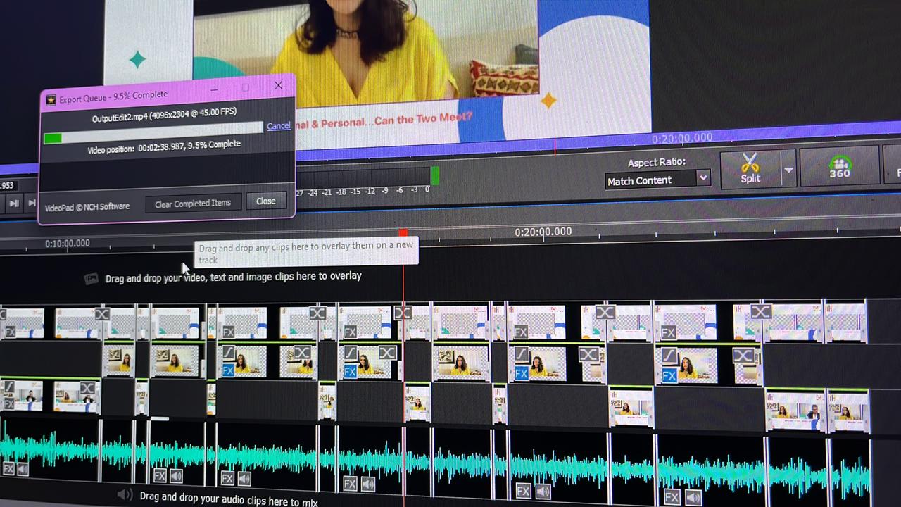This screenshot has height=507, width=901.
Task: Click fade curve icon on leftmost third-track clip
Action: (9, 387)
